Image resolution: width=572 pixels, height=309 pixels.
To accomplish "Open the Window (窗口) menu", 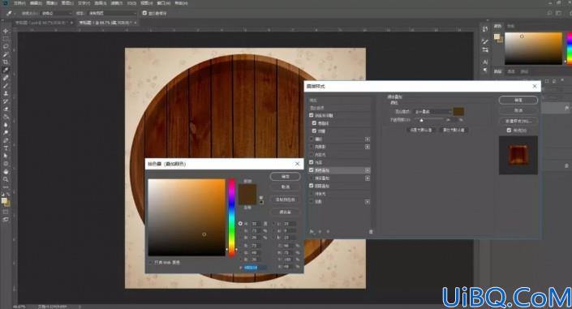I will coord(163,3).
